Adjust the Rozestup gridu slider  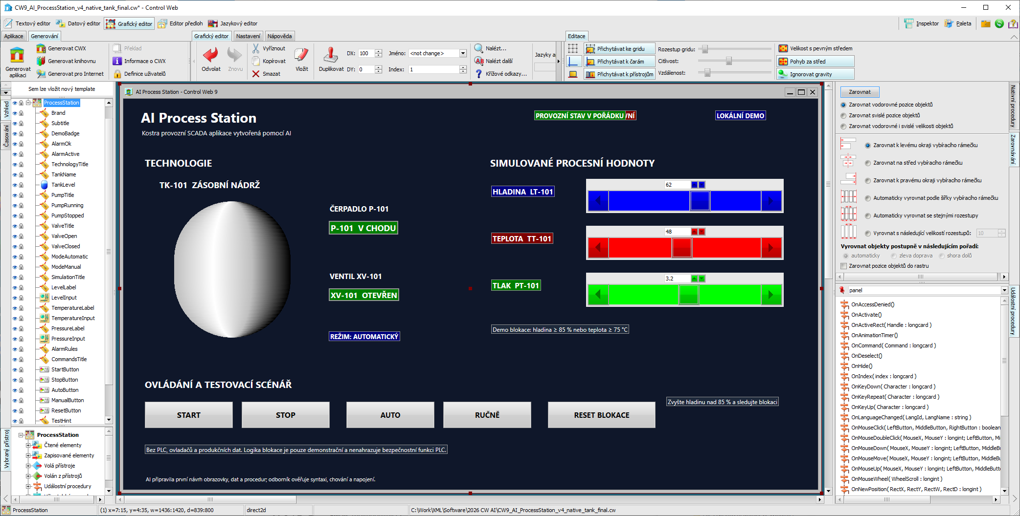coord(705,49)
